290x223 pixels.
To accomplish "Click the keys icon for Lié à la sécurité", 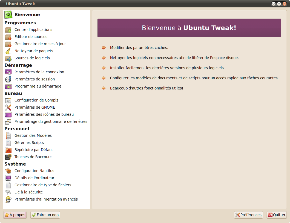I will pos(8,192).
